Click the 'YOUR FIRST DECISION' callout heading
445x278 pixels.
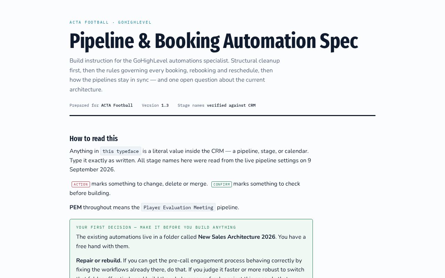[156, 227]
